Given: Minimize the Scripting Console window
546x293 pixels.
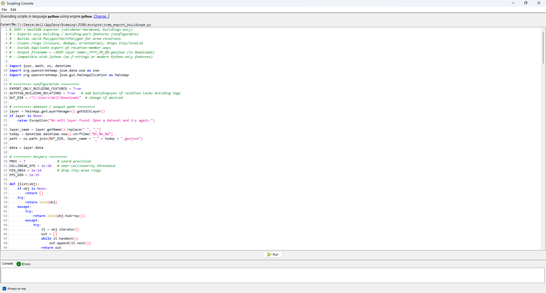Looking at the screenshot, I should click(x=513, y=3).
